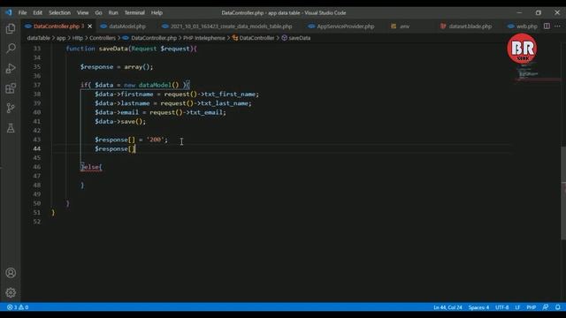Click the $data->save(); statement
This screenshot has width=566, height=318.
point(120,122)
